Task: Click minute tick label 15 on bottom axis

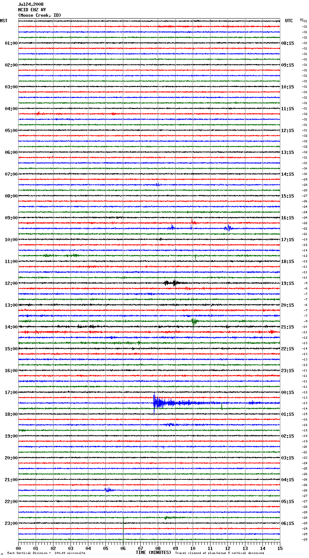Action: coord(280,548)
